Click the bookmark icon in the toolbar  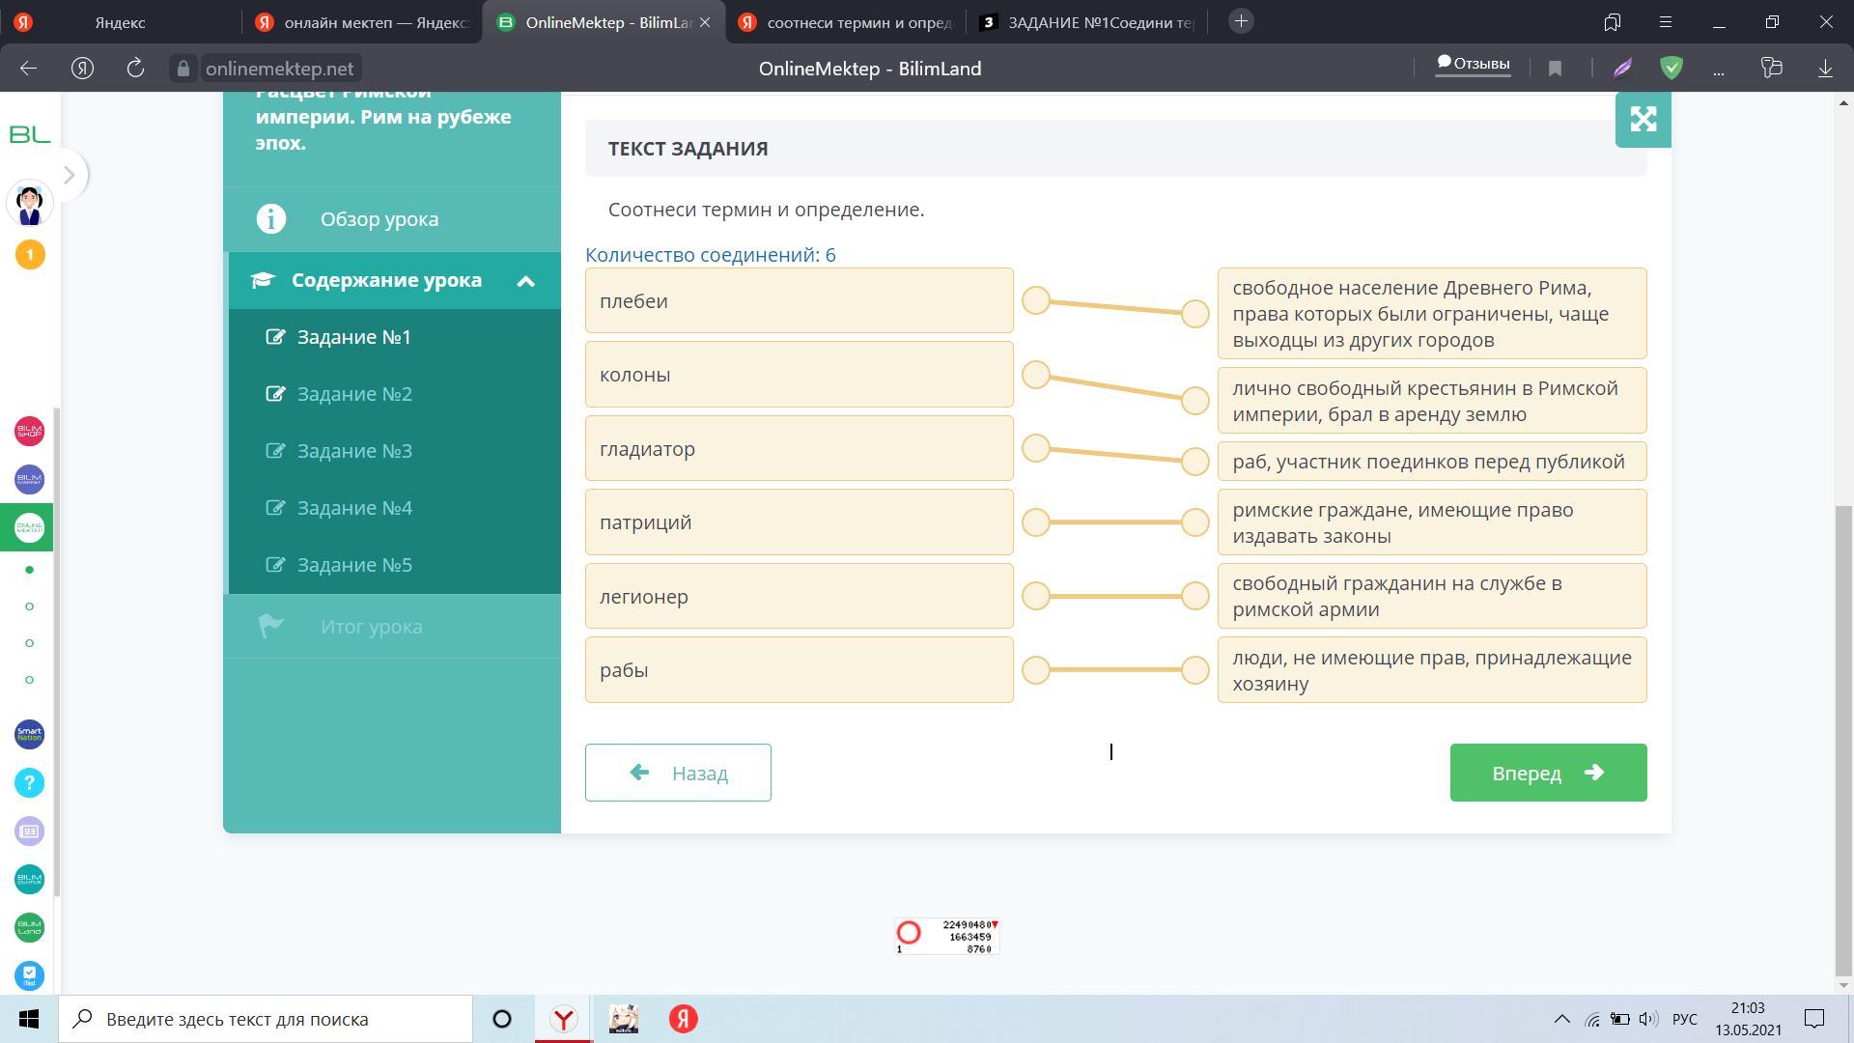point(1555,69)
